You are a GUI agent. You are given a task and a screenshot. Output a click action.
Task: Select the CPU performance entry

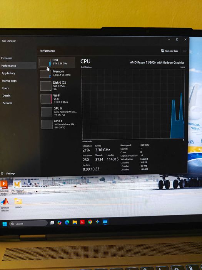point(57,62)
